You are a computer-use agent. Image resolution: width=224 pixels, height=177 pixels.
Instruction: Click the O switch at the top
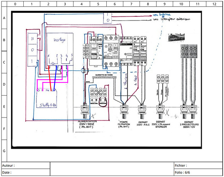[x=107, y=20]
